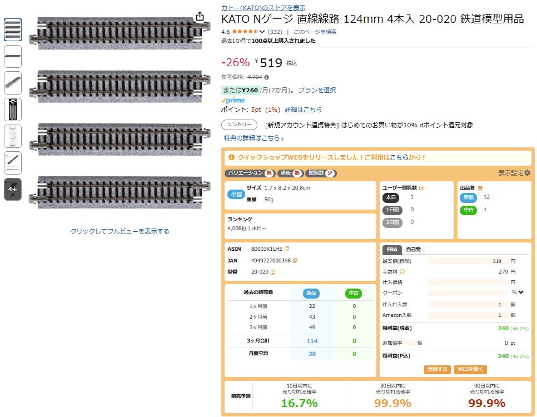
Task: Copy the model number 20-020
Action: click(273, 272)
